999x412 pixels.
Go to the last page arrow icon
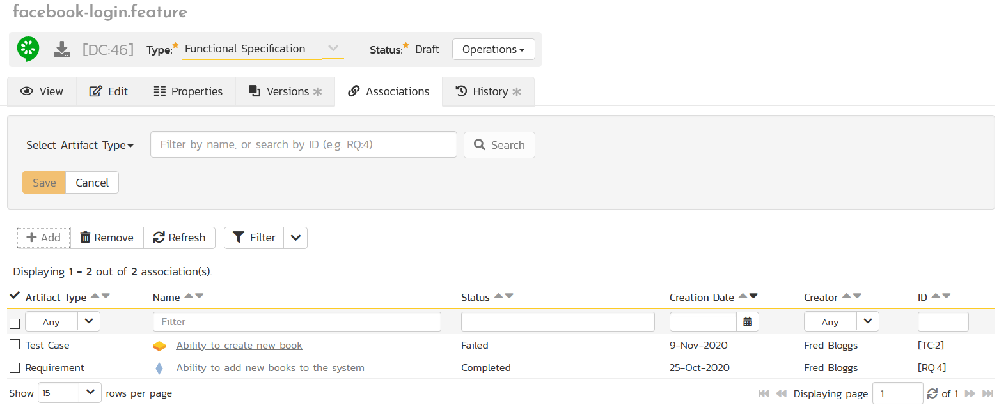(x=987, y=393)
